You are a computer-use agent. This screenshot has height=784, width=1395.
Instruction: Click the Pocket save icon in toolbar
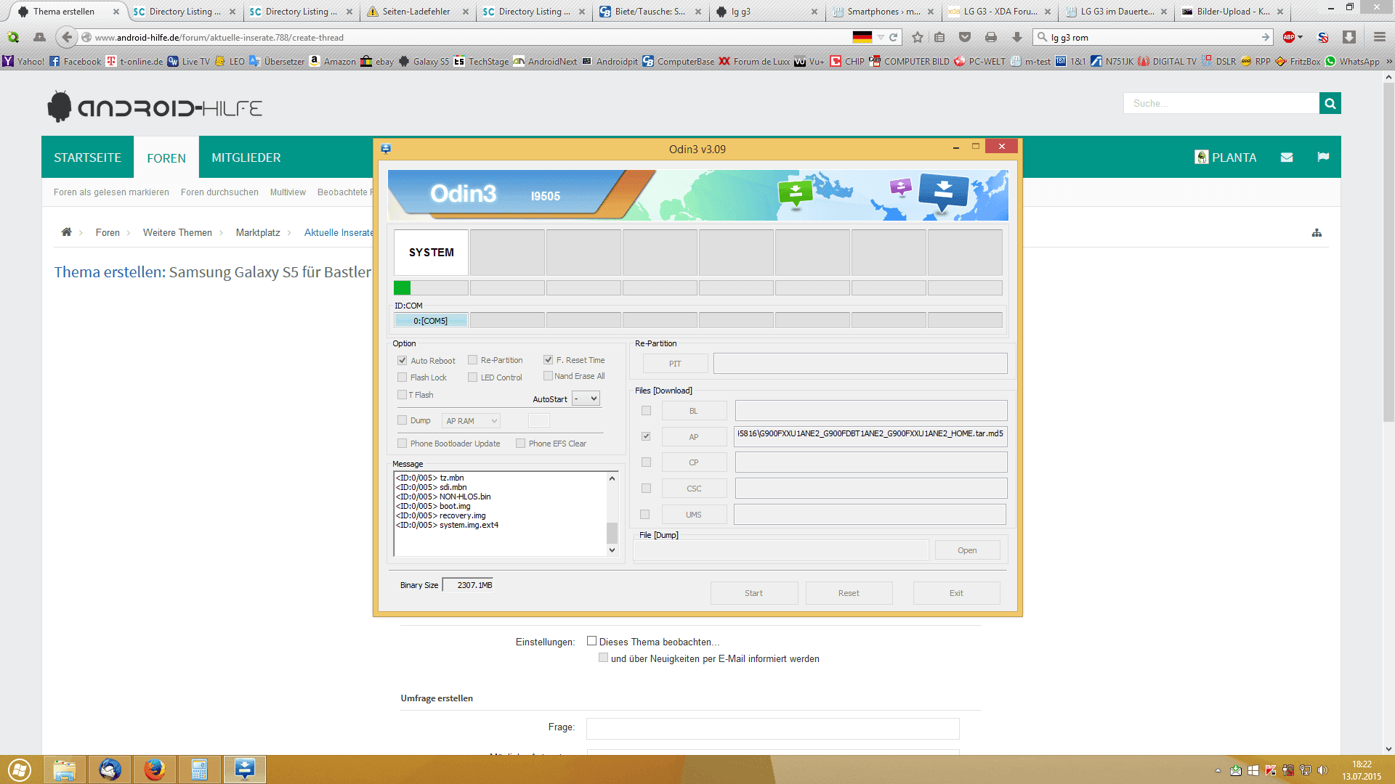pos(965,38)
